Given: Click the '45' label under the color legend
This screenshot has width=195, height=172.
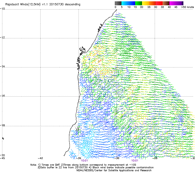Looking at the screenshot, I should [176, 7].
